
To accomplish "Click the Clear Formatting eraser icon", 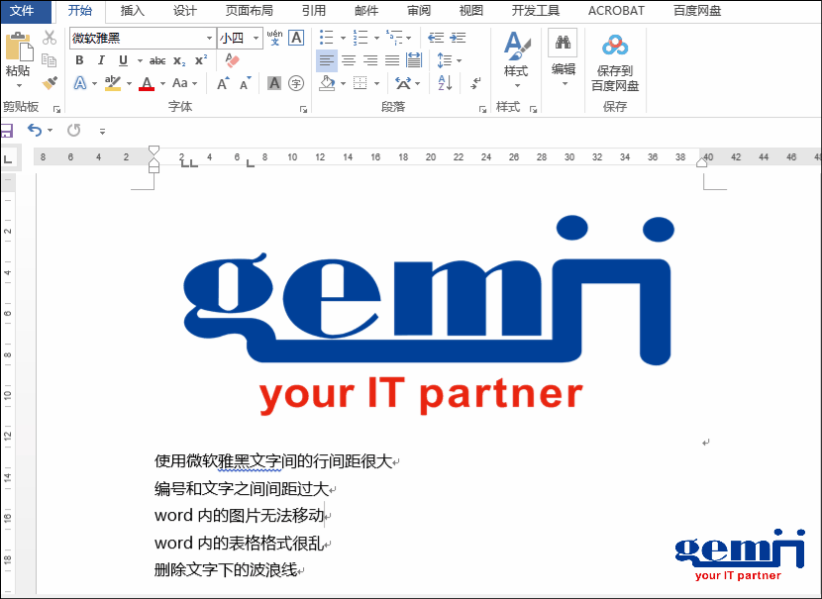I will pyautogui.click(x=232, y=60).
